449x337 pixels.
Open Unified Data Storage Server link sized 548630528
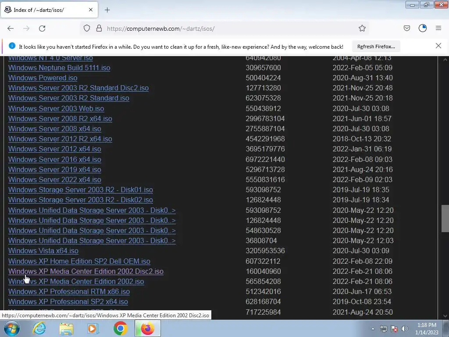(92, 231)
